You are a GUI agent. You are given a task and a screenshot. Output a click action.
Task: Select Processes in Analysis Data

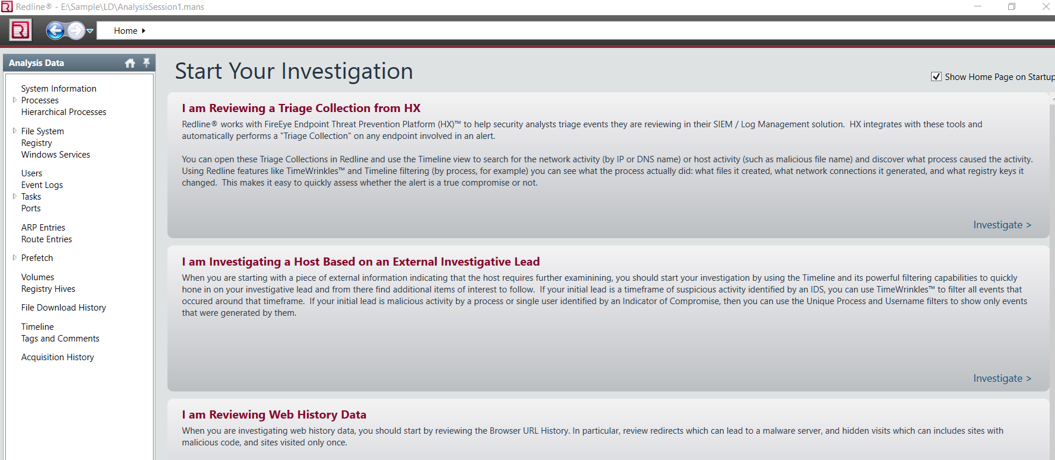click(x=40, y=100)
